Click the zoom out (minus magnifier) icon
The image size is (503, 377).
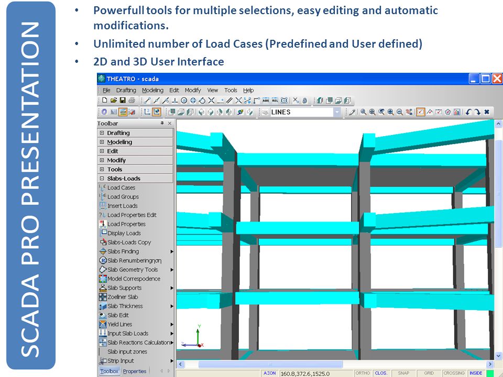399,112
